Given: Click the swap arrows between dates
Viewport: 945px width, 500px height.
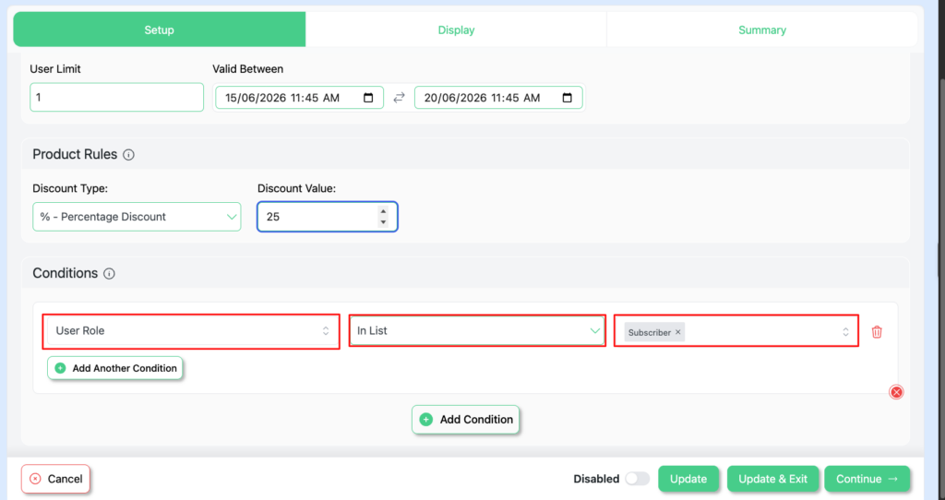Looking at the screenshot, I should coord(399,98).
